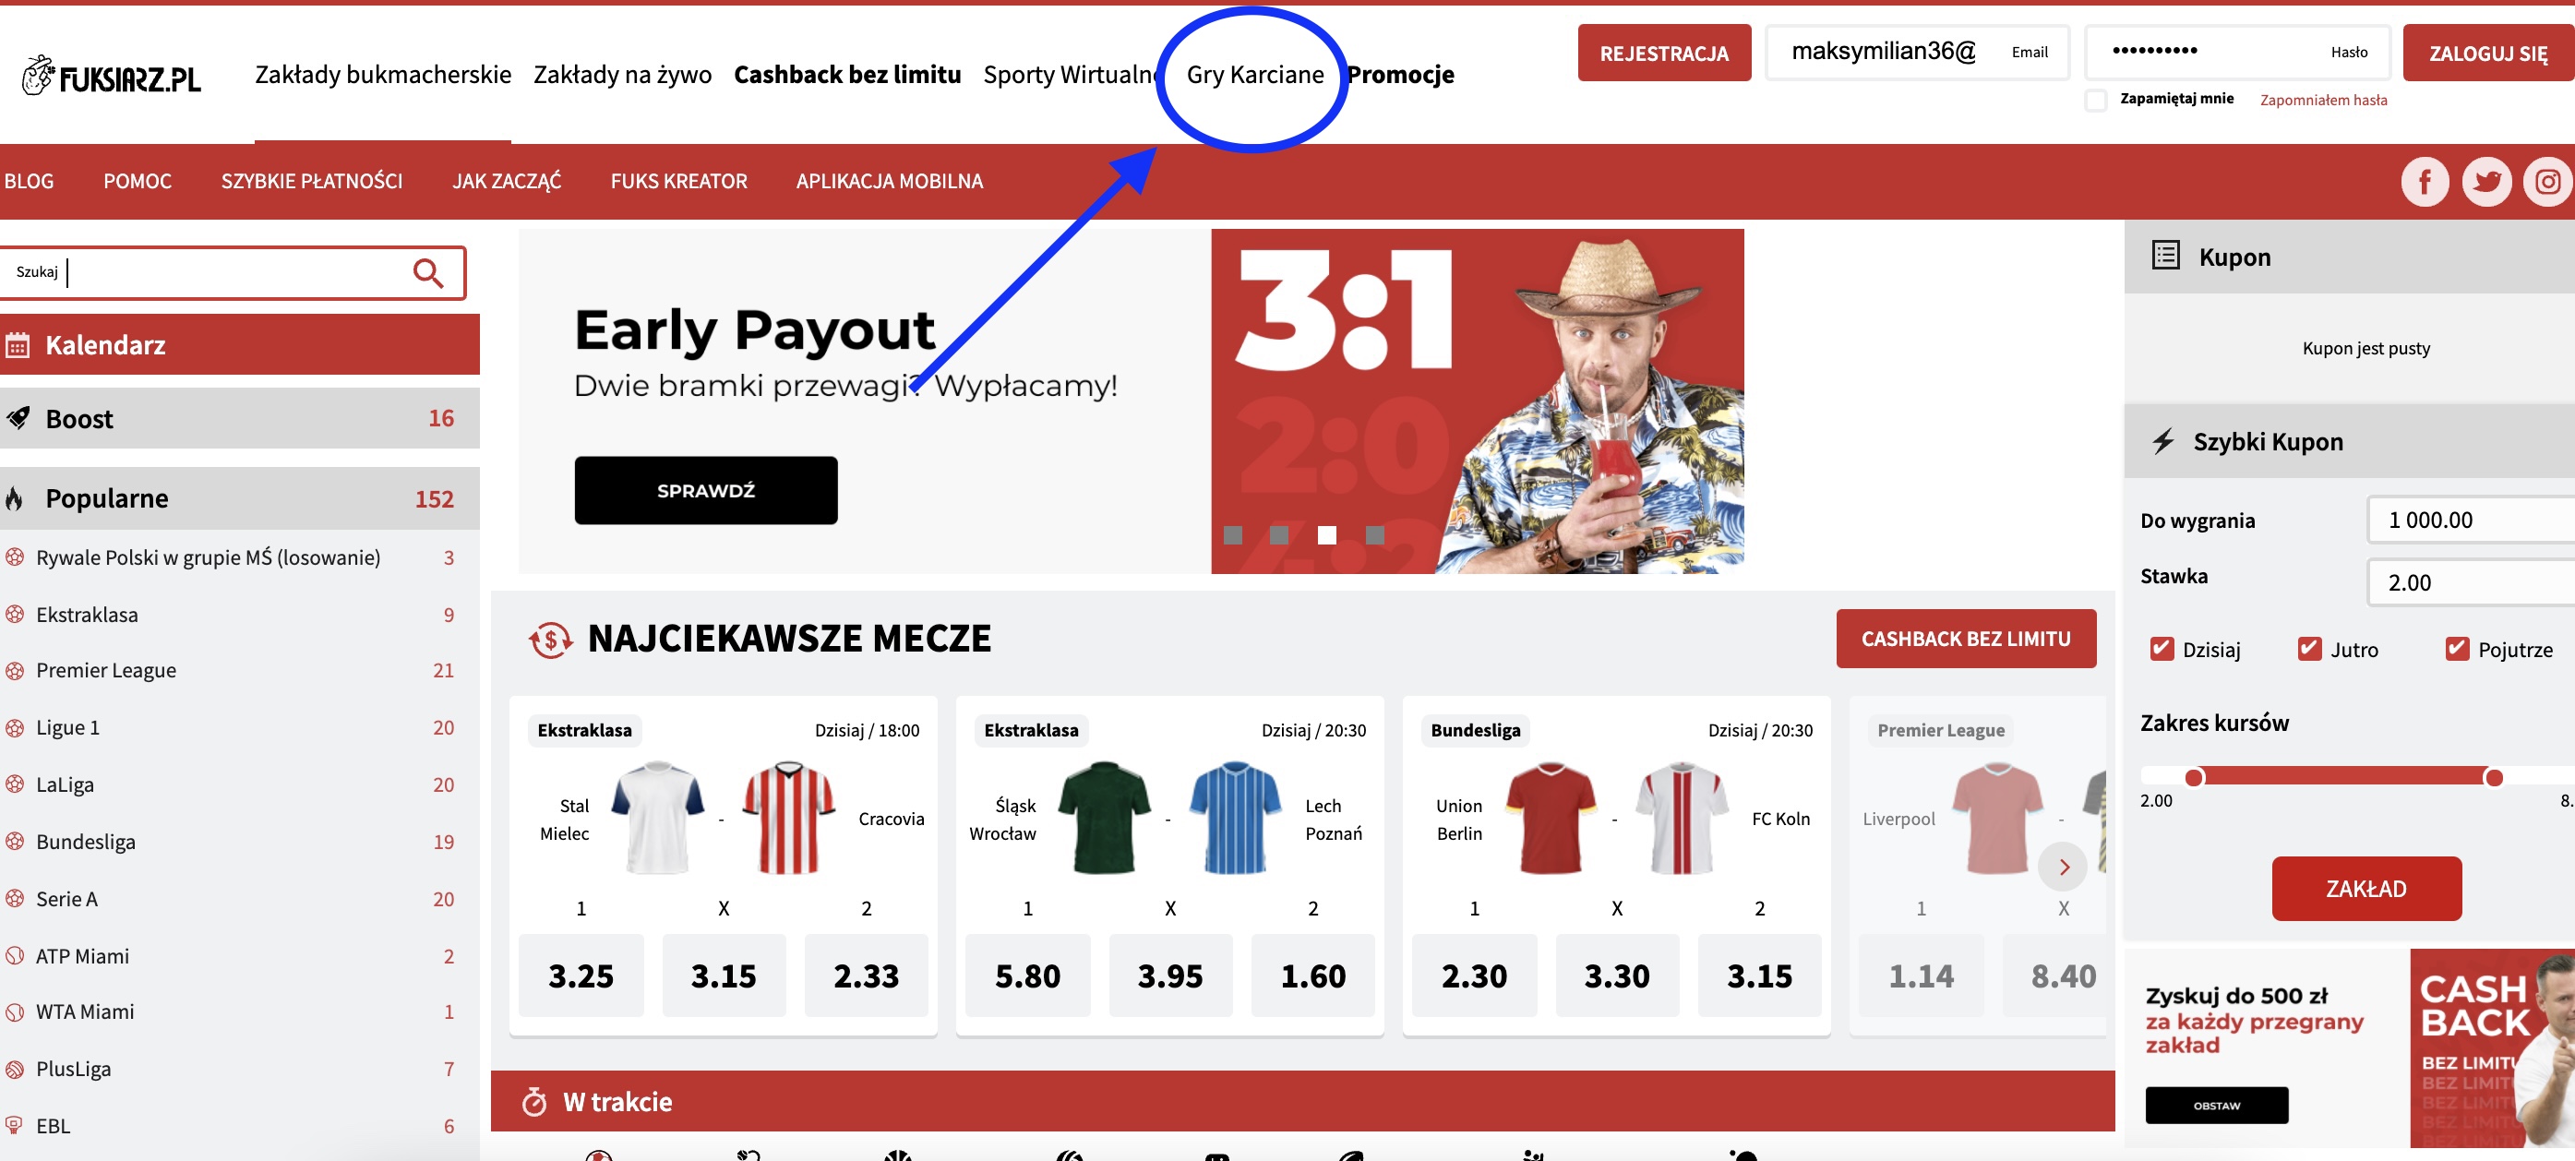2575x1161 pixels.
Task: Click the Kupon list icon
Action: point(2165,256)
